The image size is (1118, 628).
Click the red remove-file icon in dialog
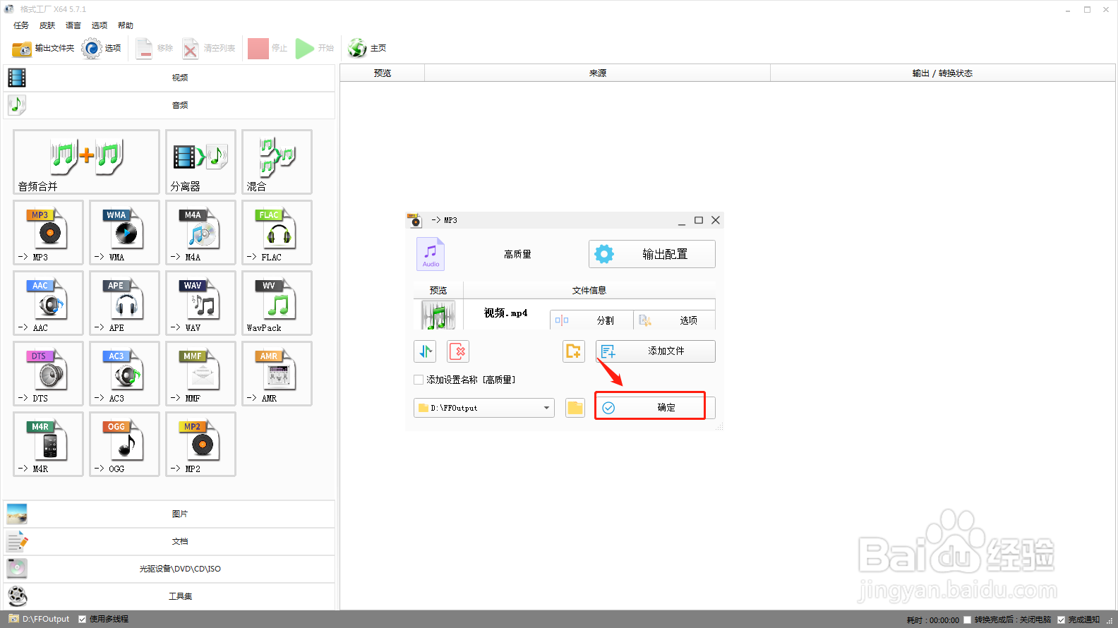click(x=458, y=351)
